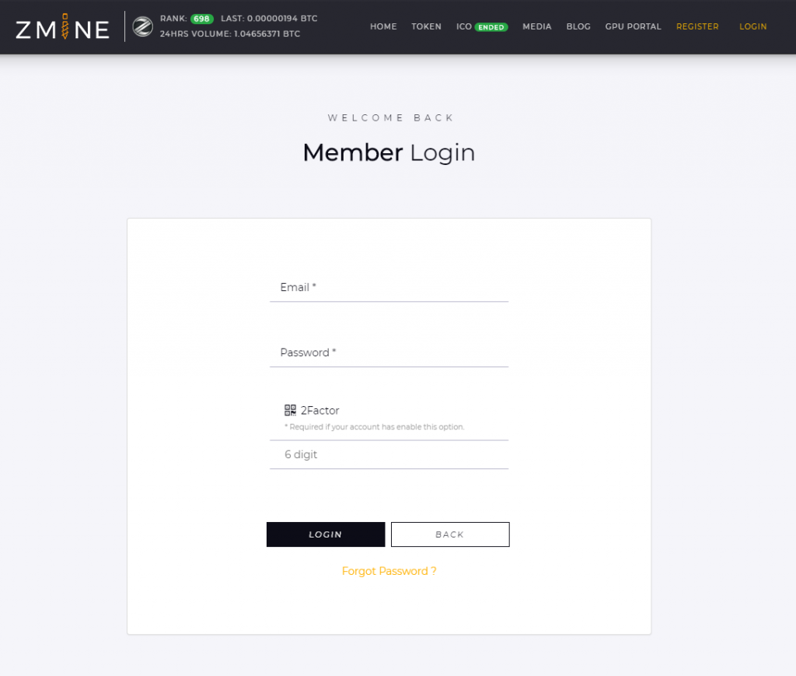Open the MEDIA page

[x=537, y=26]
